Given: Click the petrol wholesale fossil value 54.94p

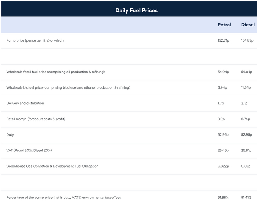Looking at the screenshot, I should tap(223, 72).
